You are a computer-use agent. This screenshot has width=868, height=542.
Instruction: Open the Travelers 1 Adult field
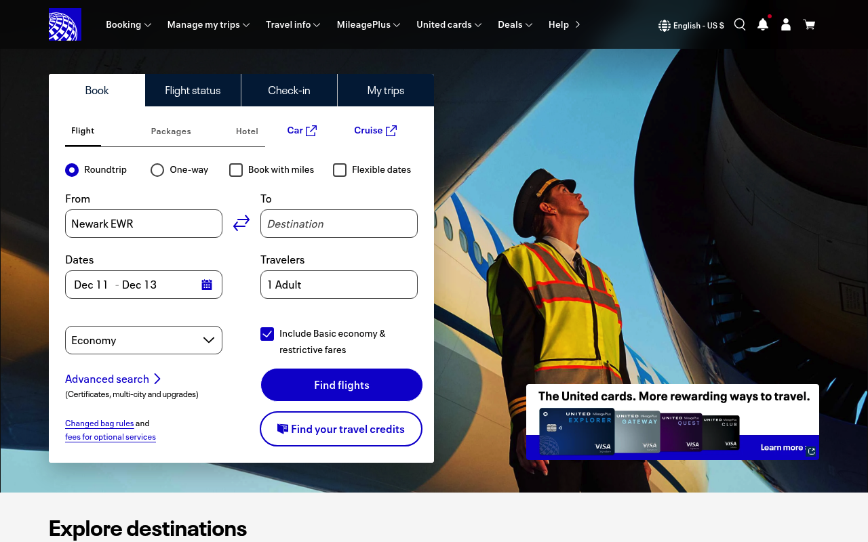339,285
